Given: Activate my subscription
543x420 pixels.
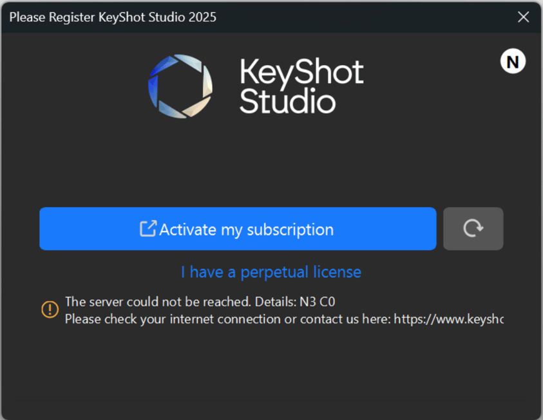Looking at the screenshot, I should pyautogui.click(x=238, y=229).
